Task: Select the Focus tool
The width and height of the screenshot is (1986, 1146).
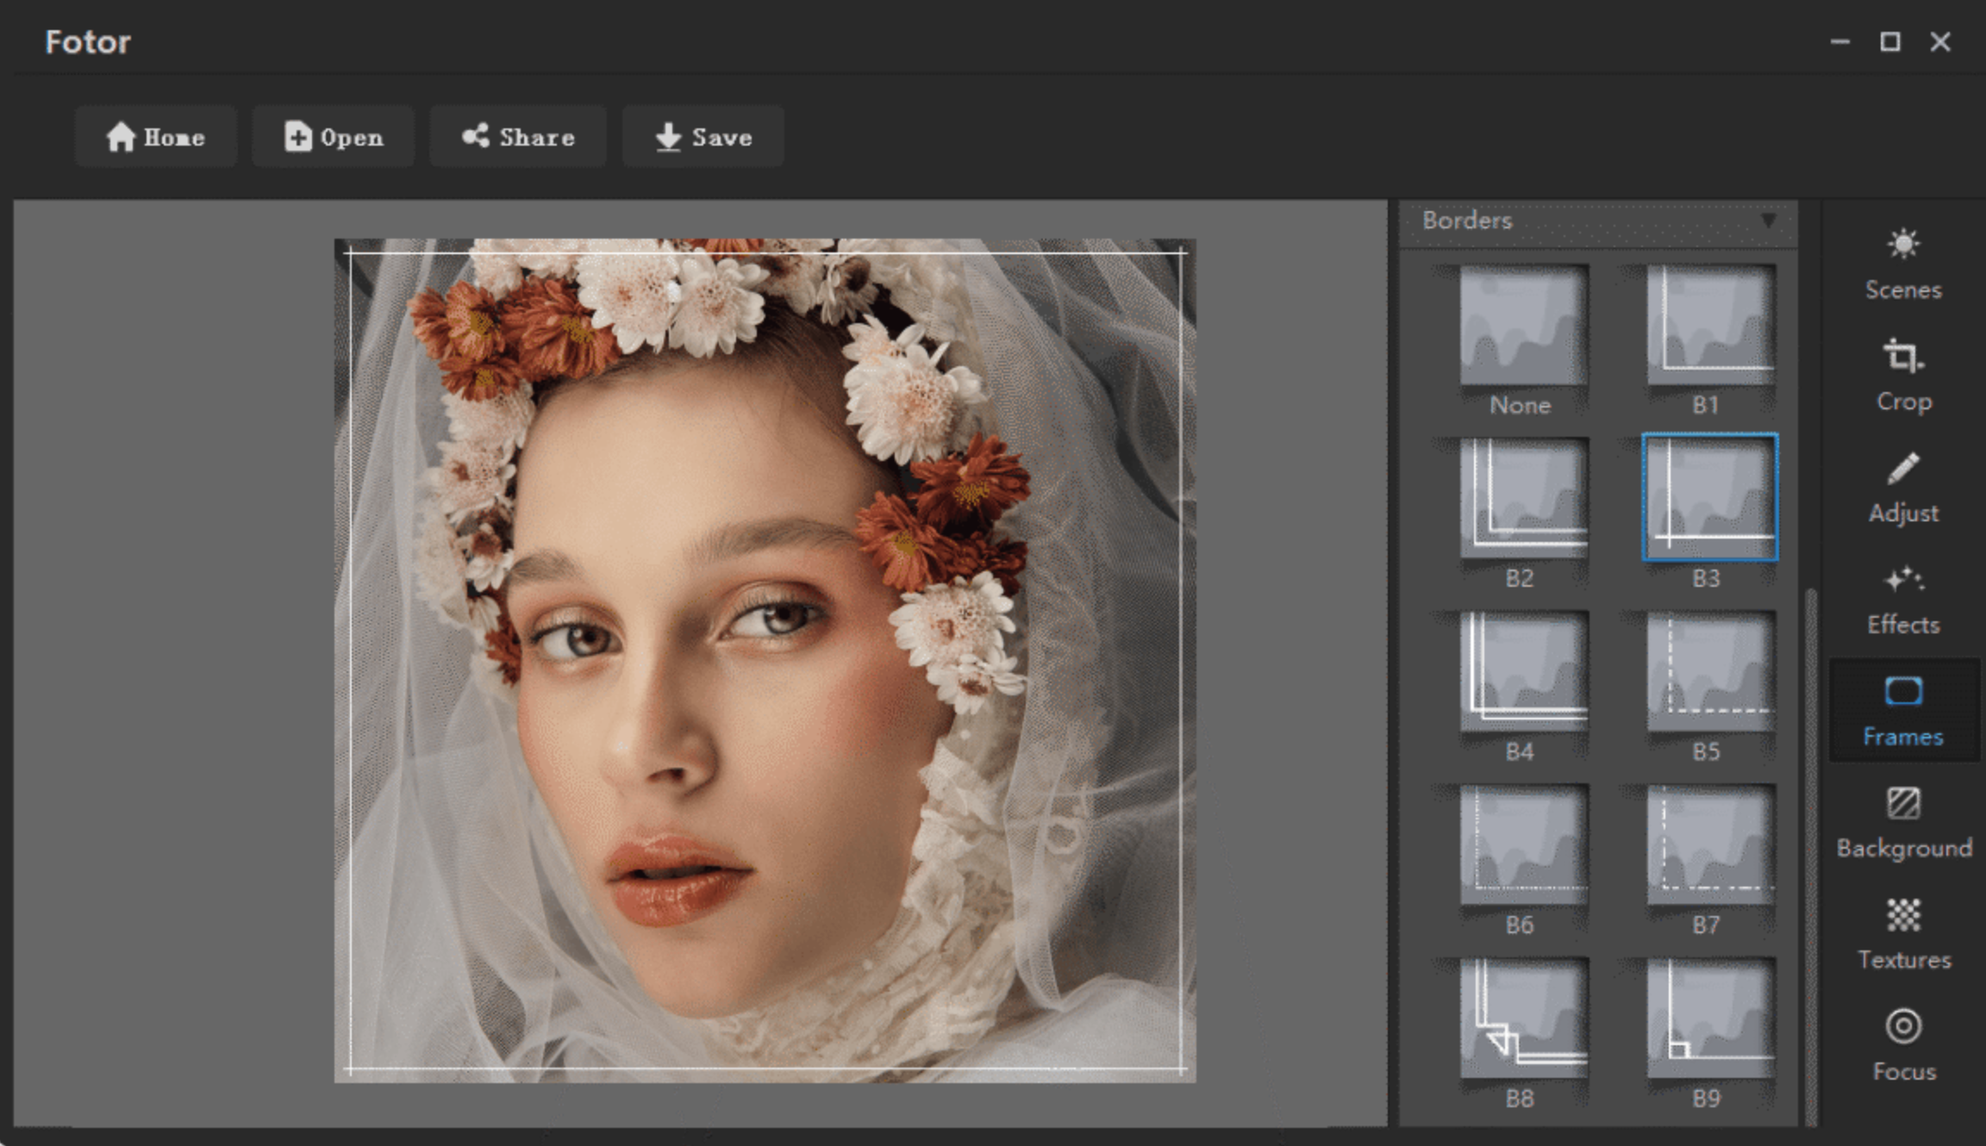Action: (1902, 1044)
